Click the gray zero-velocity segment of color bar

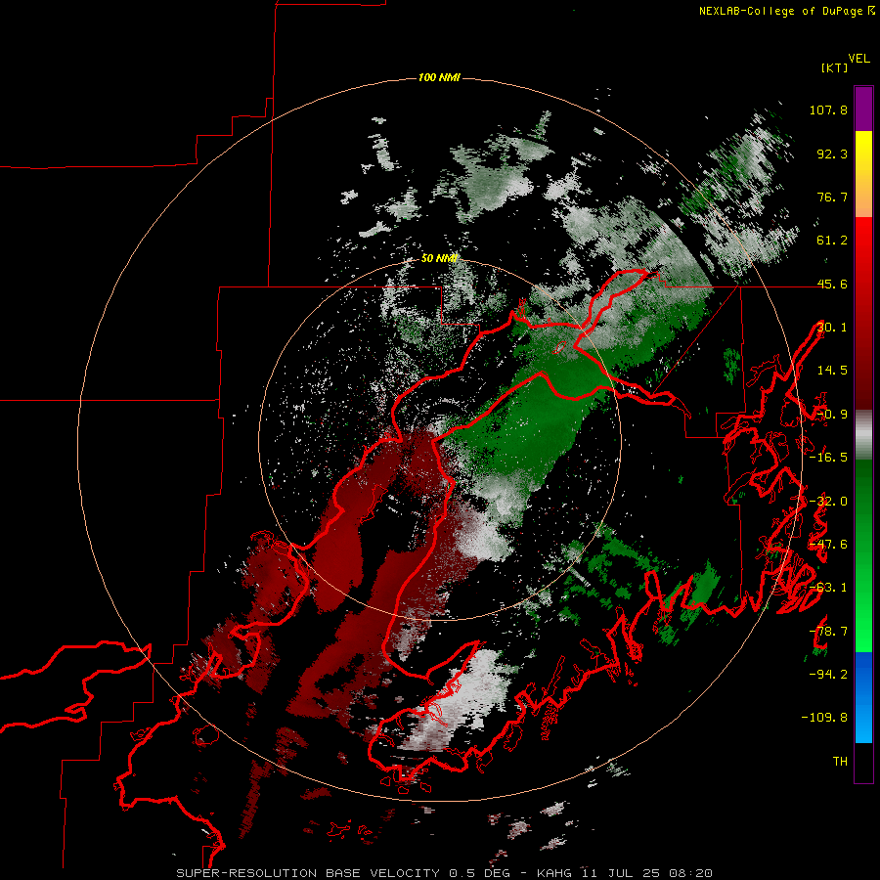click(x=863, y=434)
